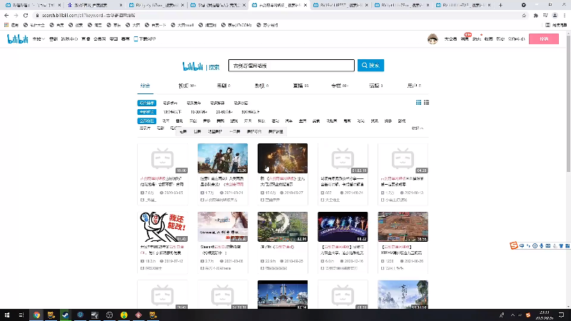Open 下载APP link in the header

145,39
